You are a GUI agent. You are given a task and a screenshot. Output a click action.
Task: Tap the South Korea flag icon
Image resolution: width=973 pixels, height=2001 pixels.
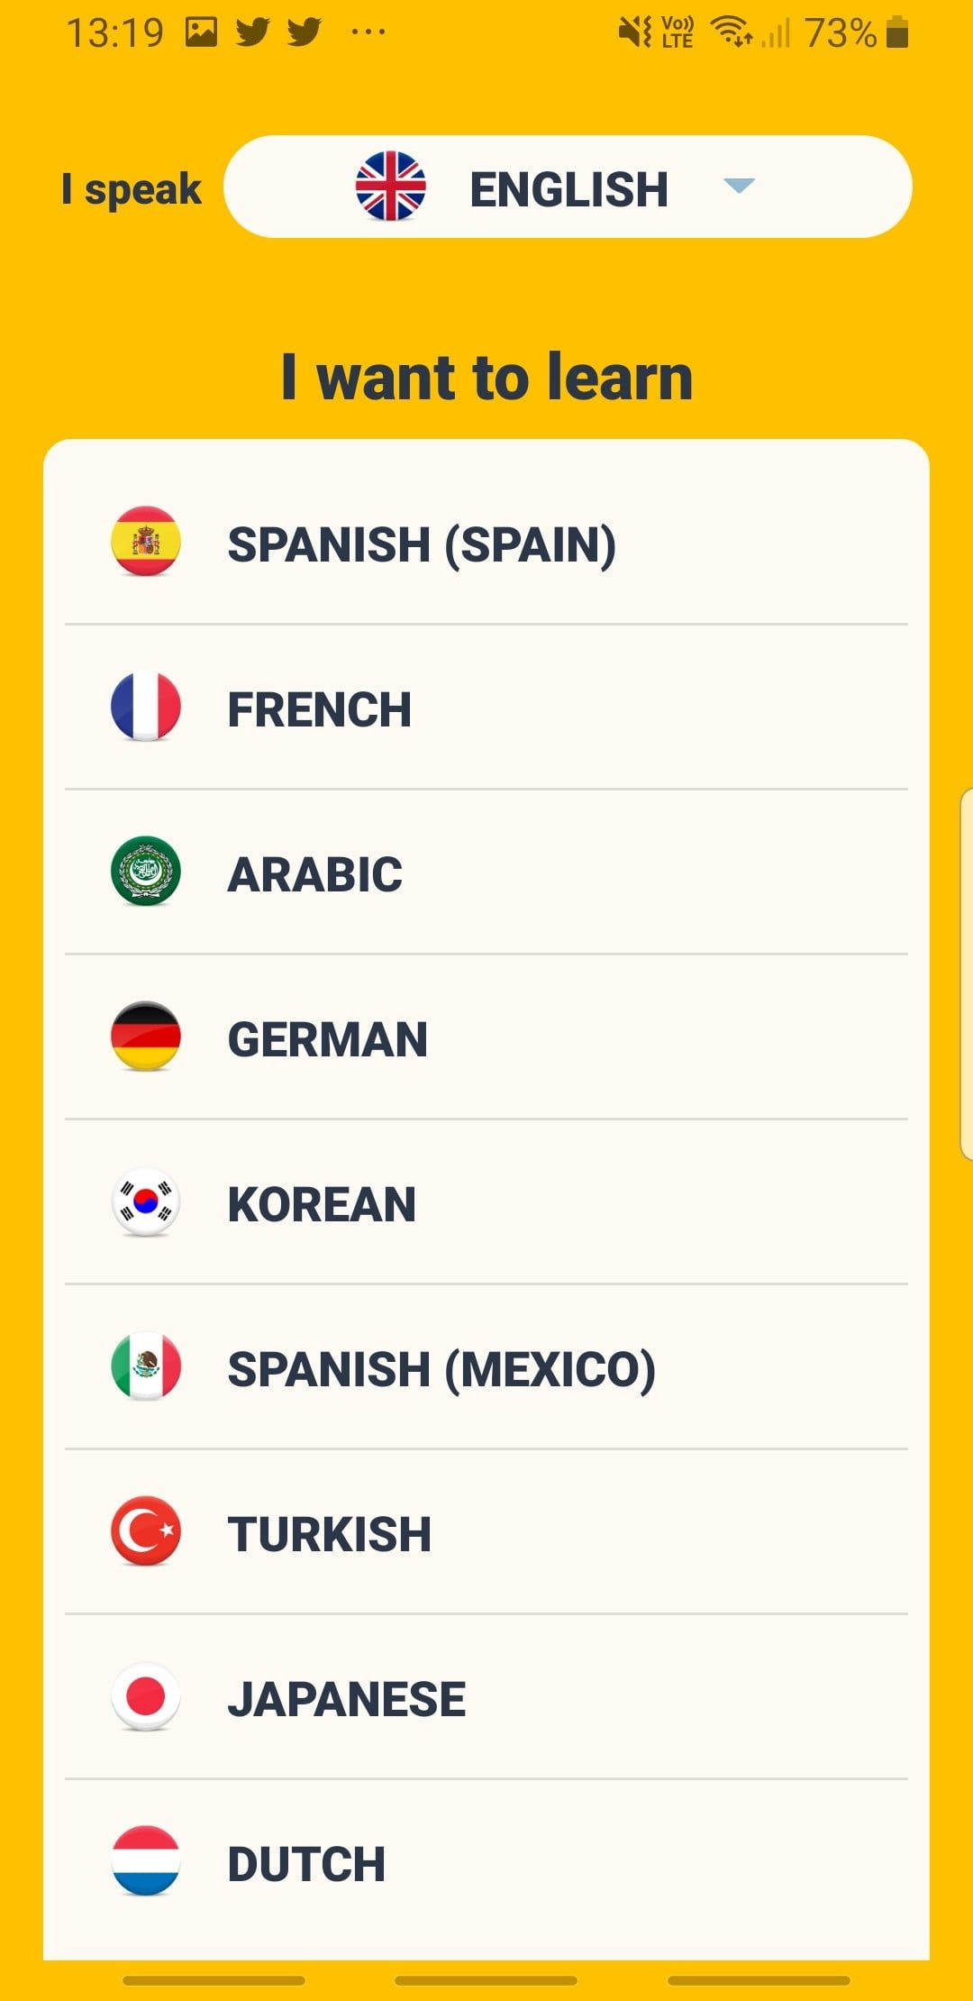(146, 1202)
